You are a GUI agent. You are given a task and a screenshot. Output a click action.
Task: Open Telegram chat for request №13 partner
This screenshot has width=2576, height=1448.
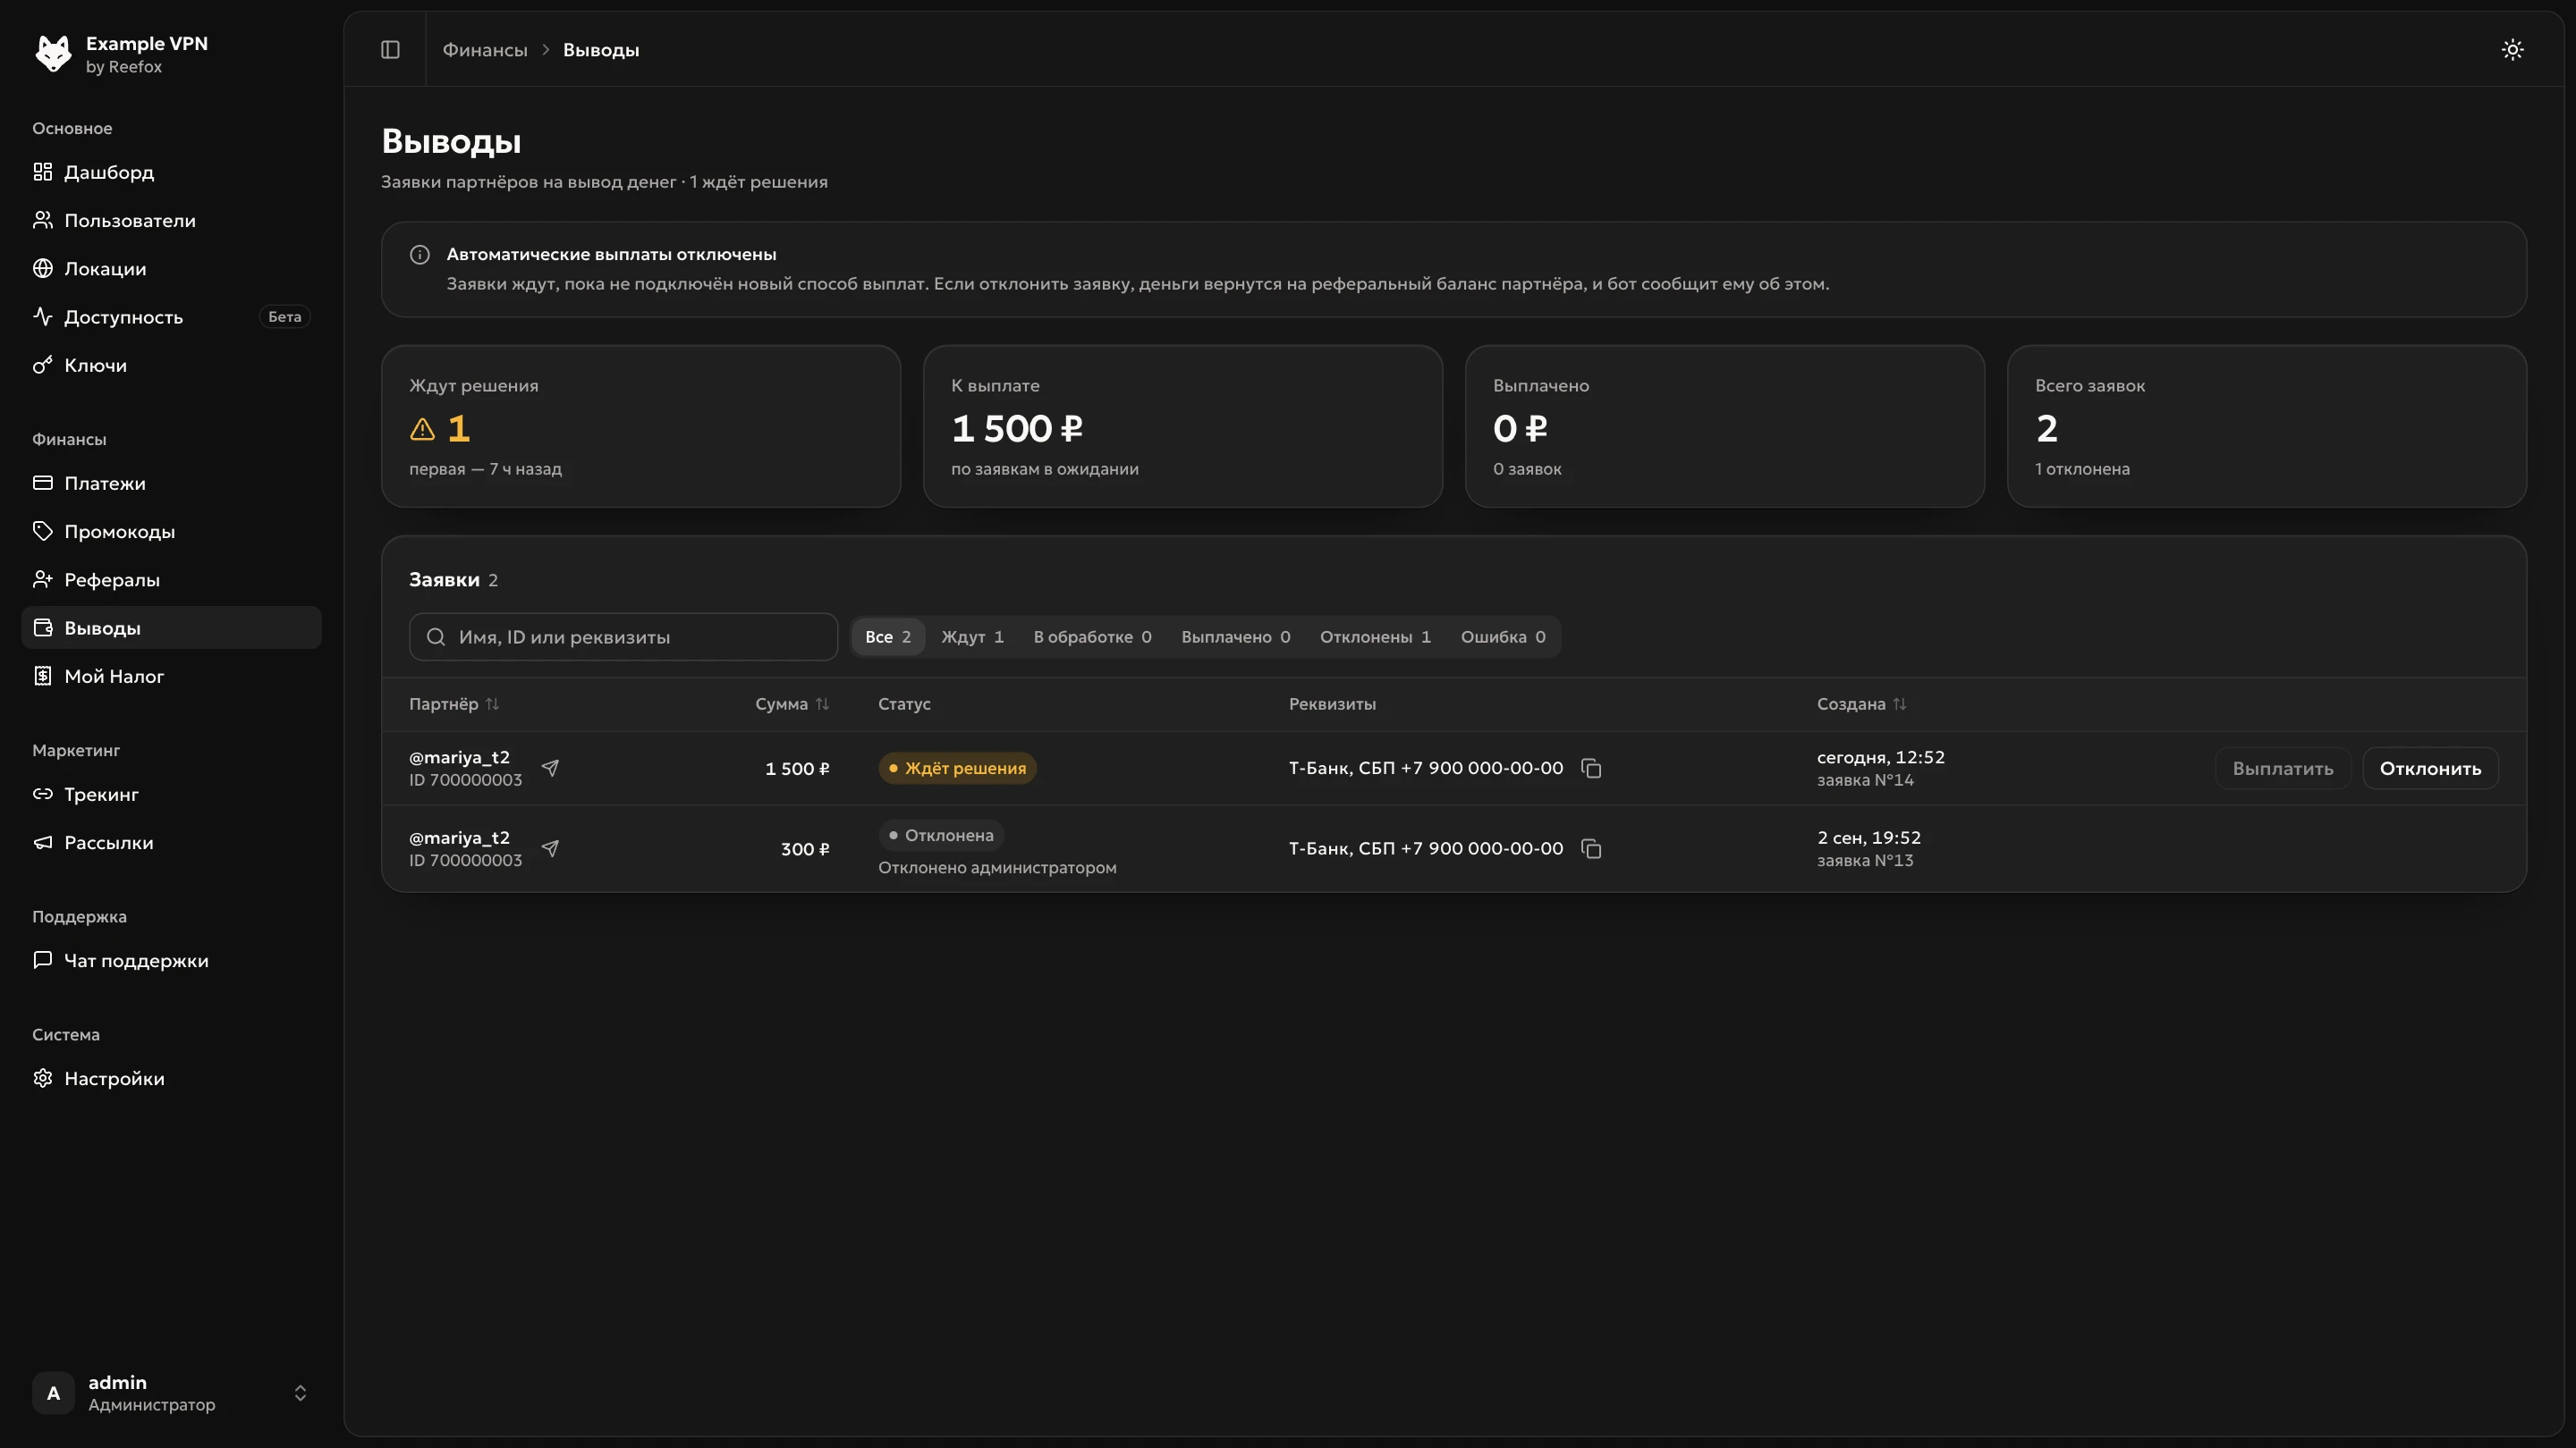550,848
